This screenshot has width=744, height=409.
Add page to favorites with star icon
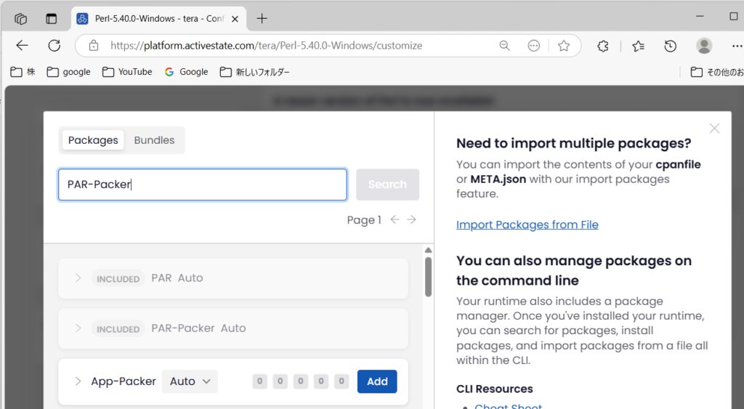pyautogui.click(x=564, y=46)
